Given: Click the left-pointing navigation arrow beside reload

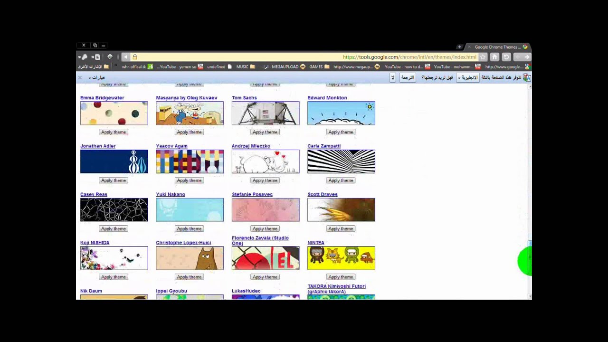Looking at the screenshot, I should tap(518, 57).
